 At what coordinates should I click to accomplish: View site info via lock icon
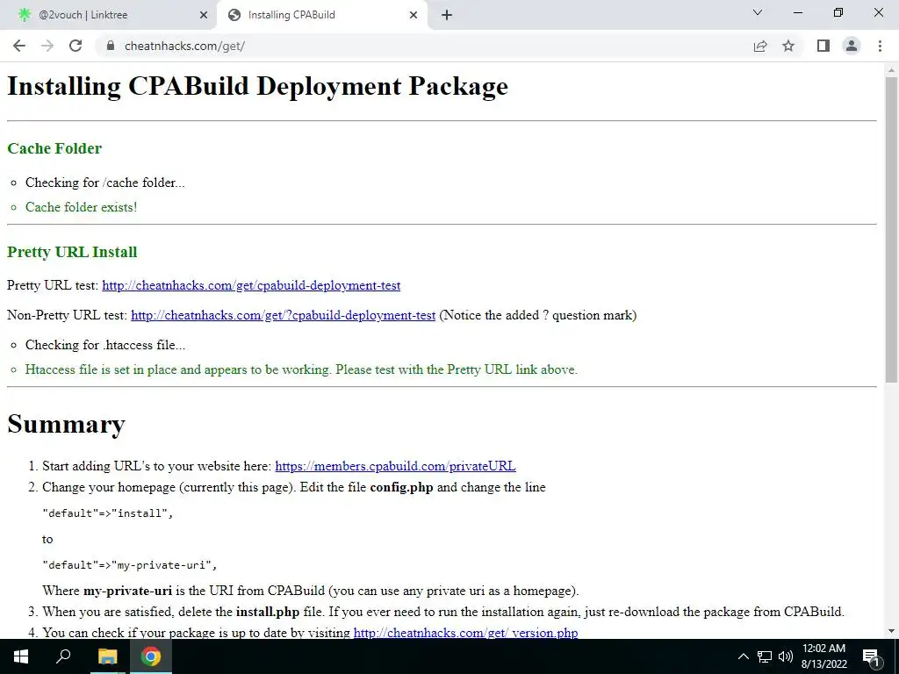coord(111,46)
